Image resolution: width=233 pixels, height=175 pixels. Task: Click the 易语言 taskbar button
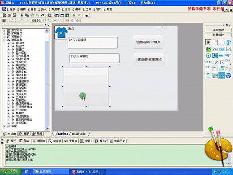(87, 172)
